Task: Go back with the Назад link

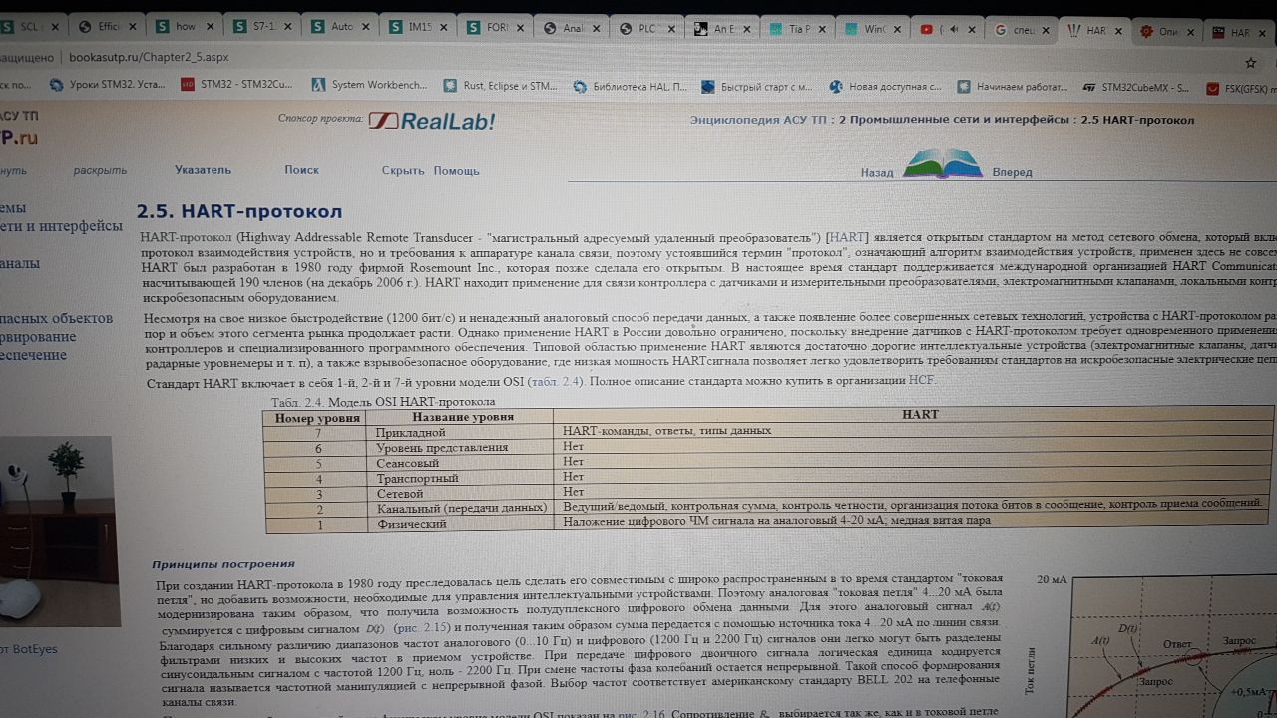Action: 877,172
